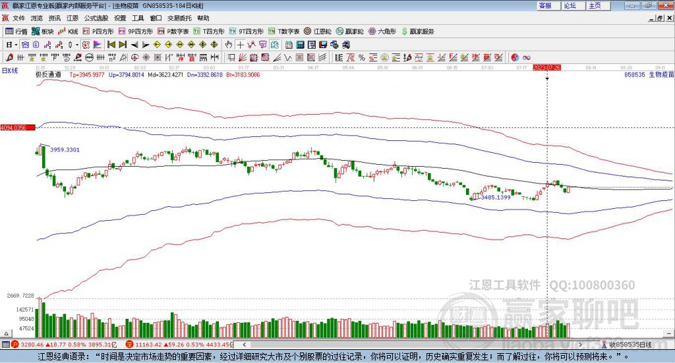Expand the candlestick style dropdown arrow

(77, 45)
